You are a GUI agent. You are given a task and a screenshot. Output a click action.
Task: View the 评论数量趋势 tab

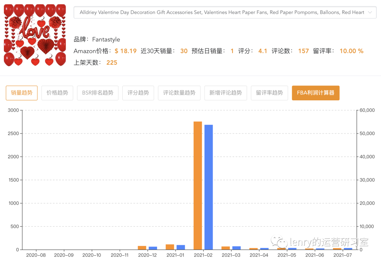coord(179,93)
